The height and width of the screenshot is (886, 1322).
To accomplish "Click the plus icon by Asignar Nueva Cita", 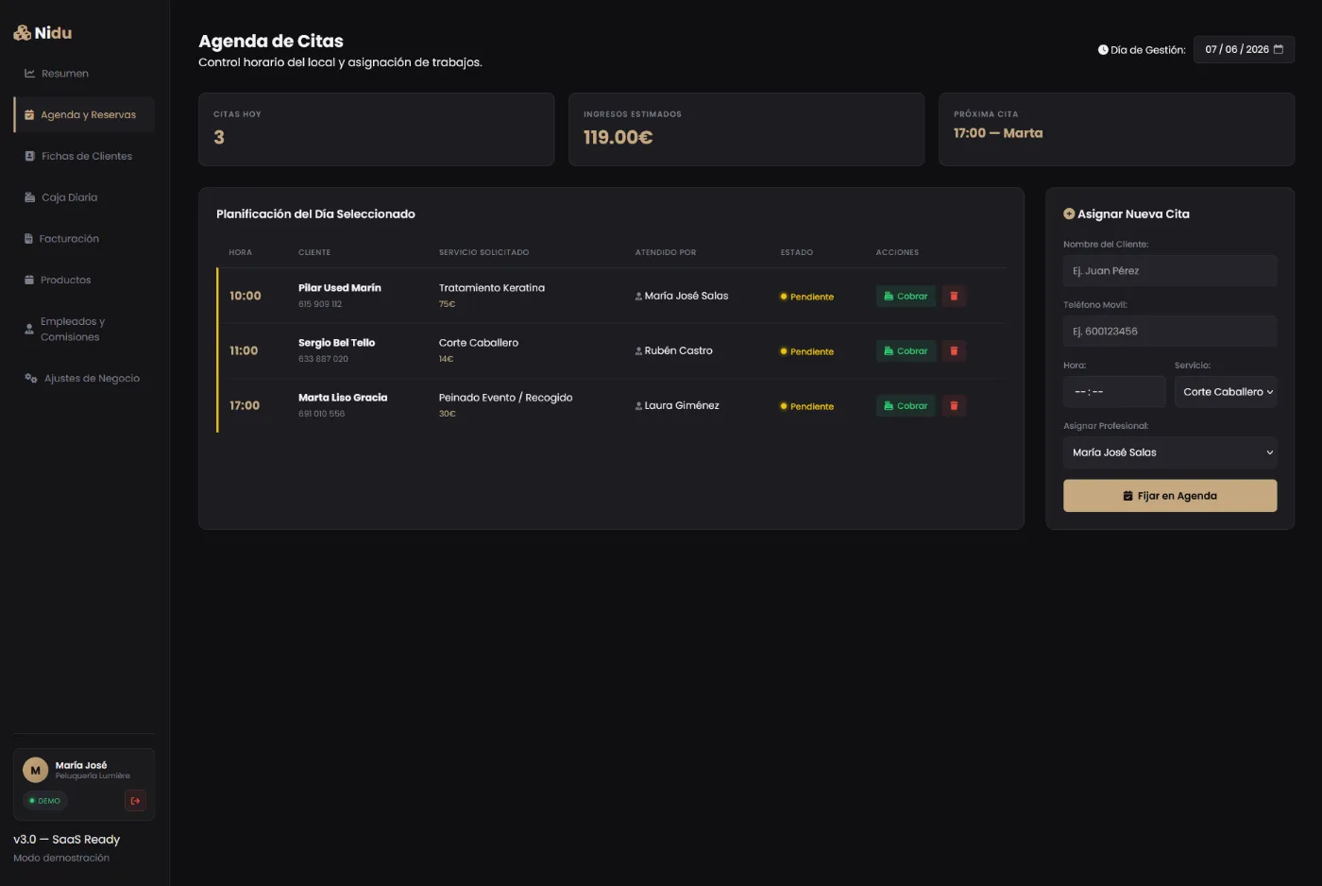I will pos(1069,213).
